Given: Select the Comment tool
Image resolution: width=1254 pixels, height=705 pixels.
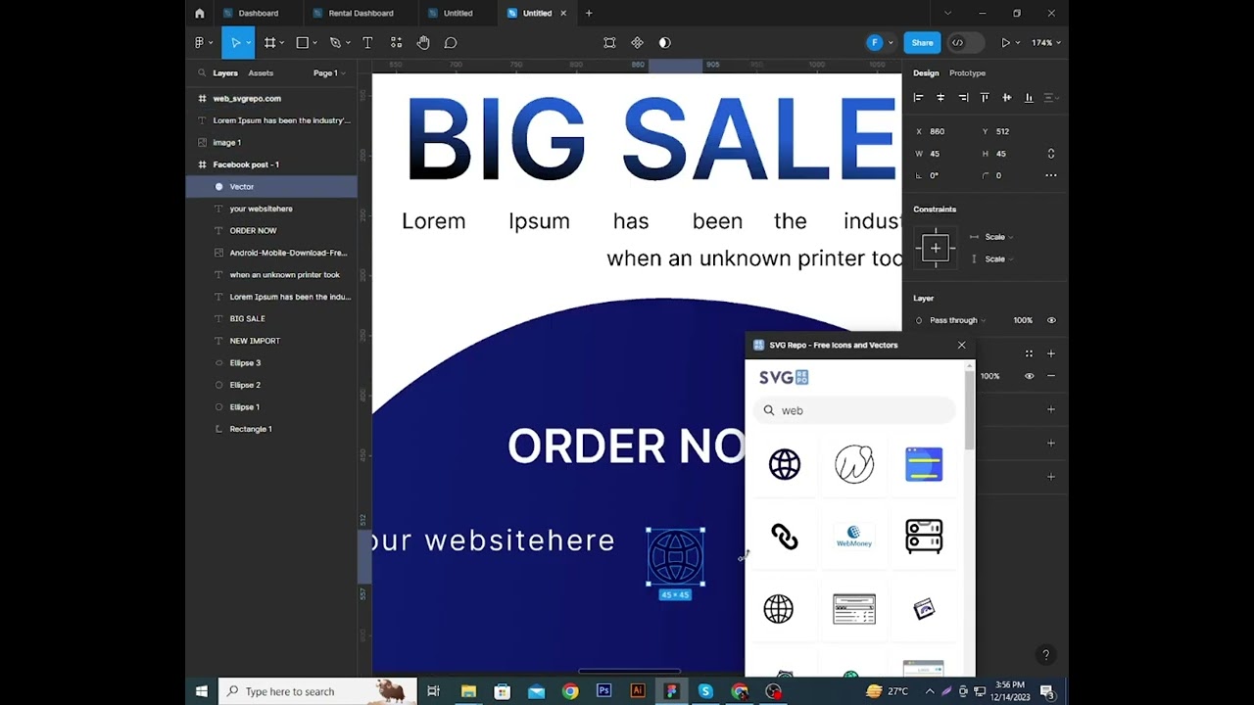Looking at the screenshot, I should [x=451, y=43].
